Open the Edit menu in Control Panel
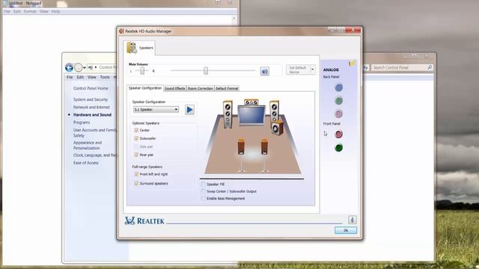Screen dimensions: 479x269 (80, 78)
